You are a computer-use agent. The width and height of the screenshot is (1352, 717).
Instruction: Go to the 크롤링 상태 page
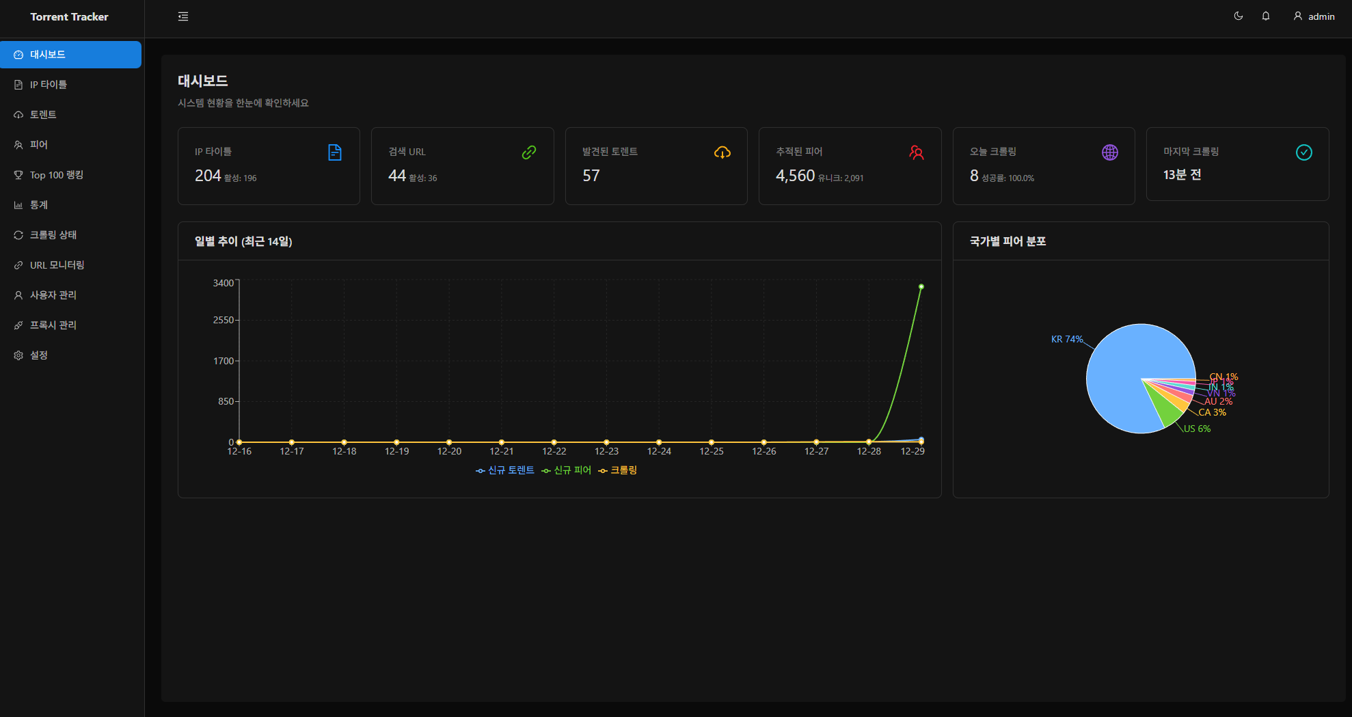tap(53, 235)
